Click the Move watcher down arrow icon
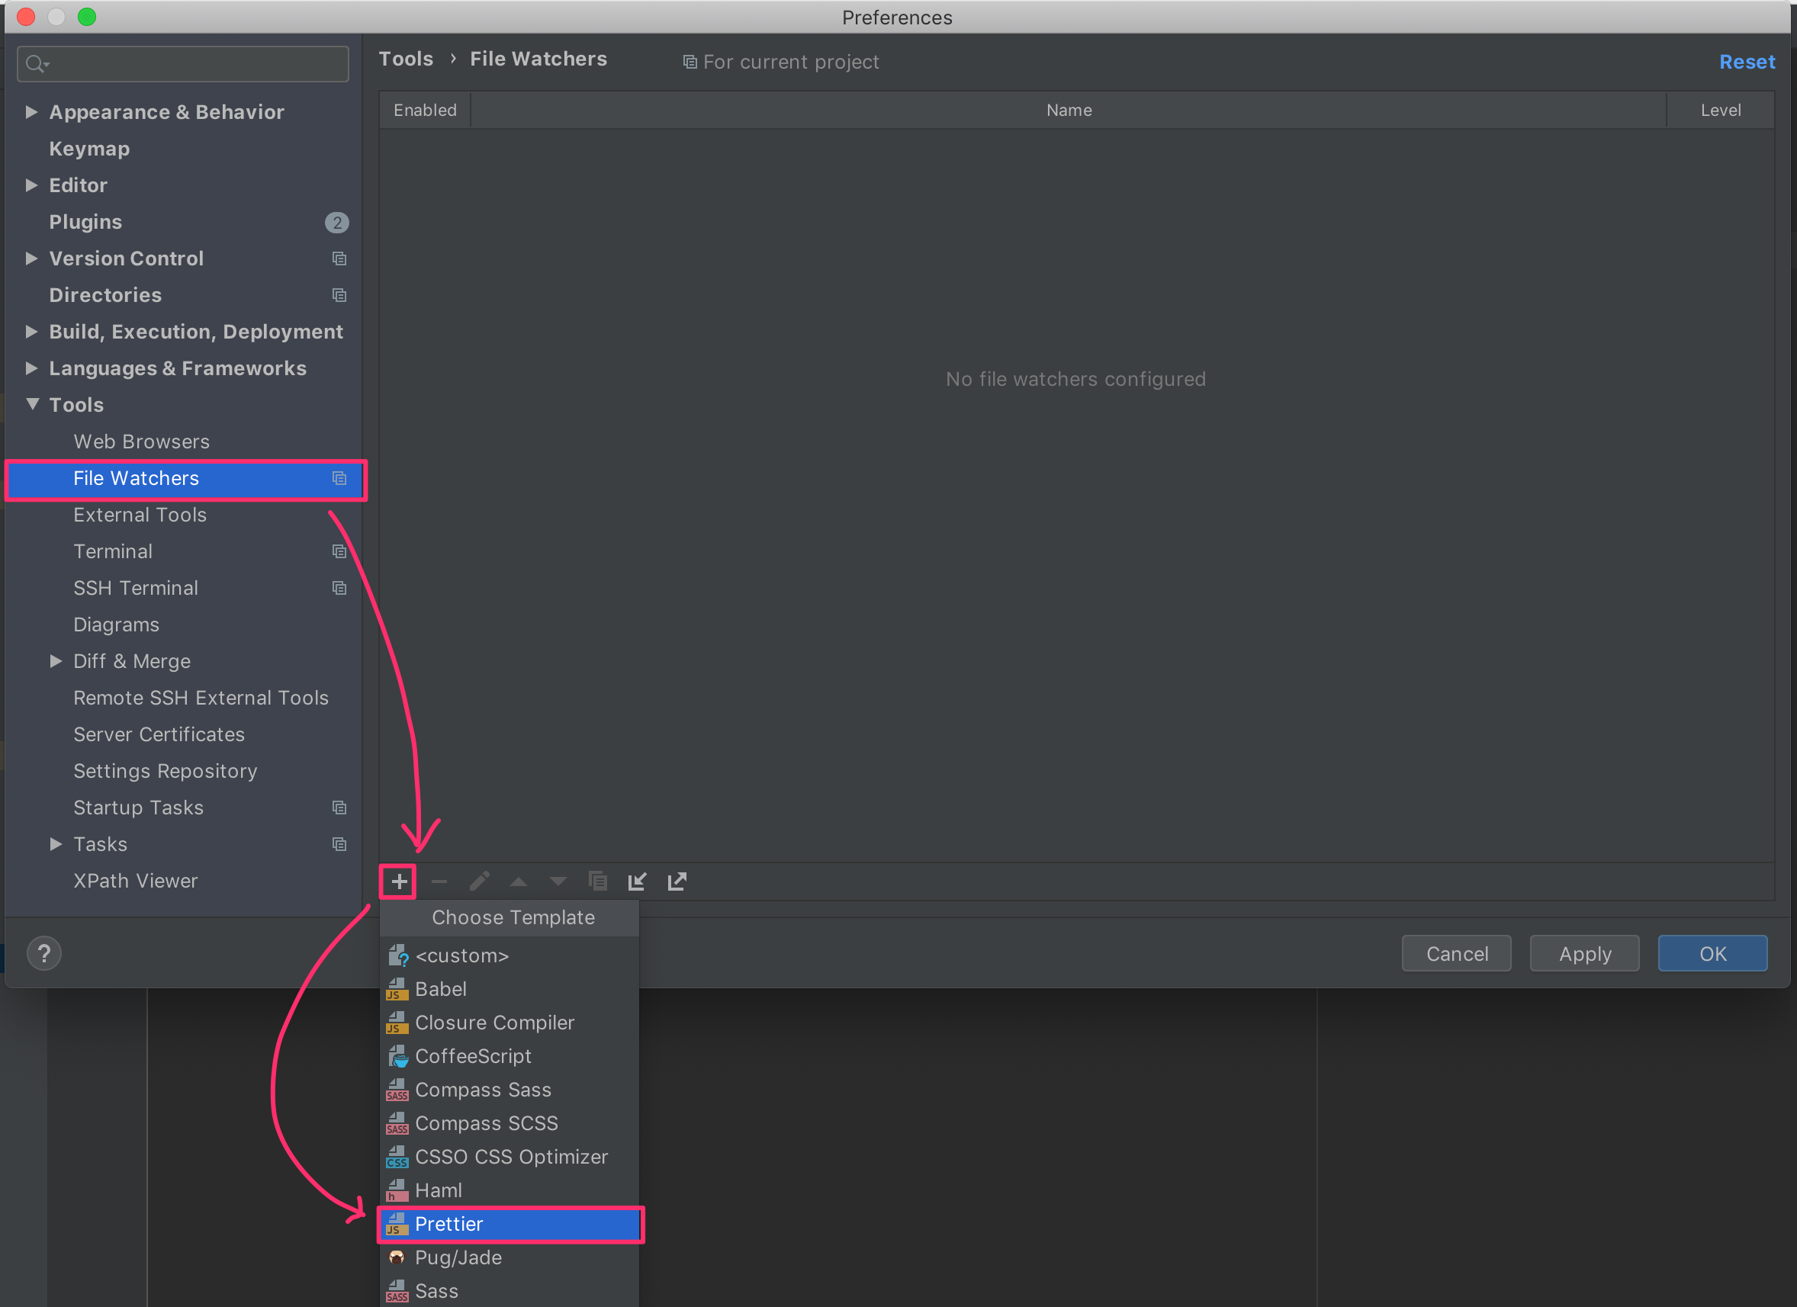The width and height of the screenshot is (1797, 1307). click(557, 880)
